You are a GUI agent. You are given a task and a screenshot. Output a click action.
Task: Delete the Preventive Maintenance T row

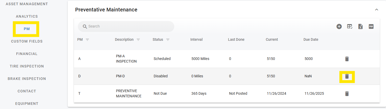click(347, 94)
